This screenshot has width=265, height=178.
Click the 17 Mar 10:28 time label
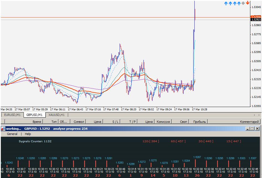pyautogui.click(x=199, y=110)
